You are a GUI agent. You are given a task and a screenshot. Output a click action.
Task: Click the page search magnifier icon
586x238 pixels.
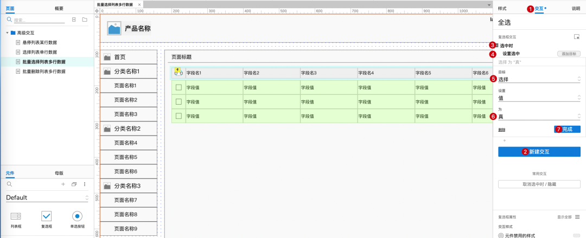coord(10,20)
